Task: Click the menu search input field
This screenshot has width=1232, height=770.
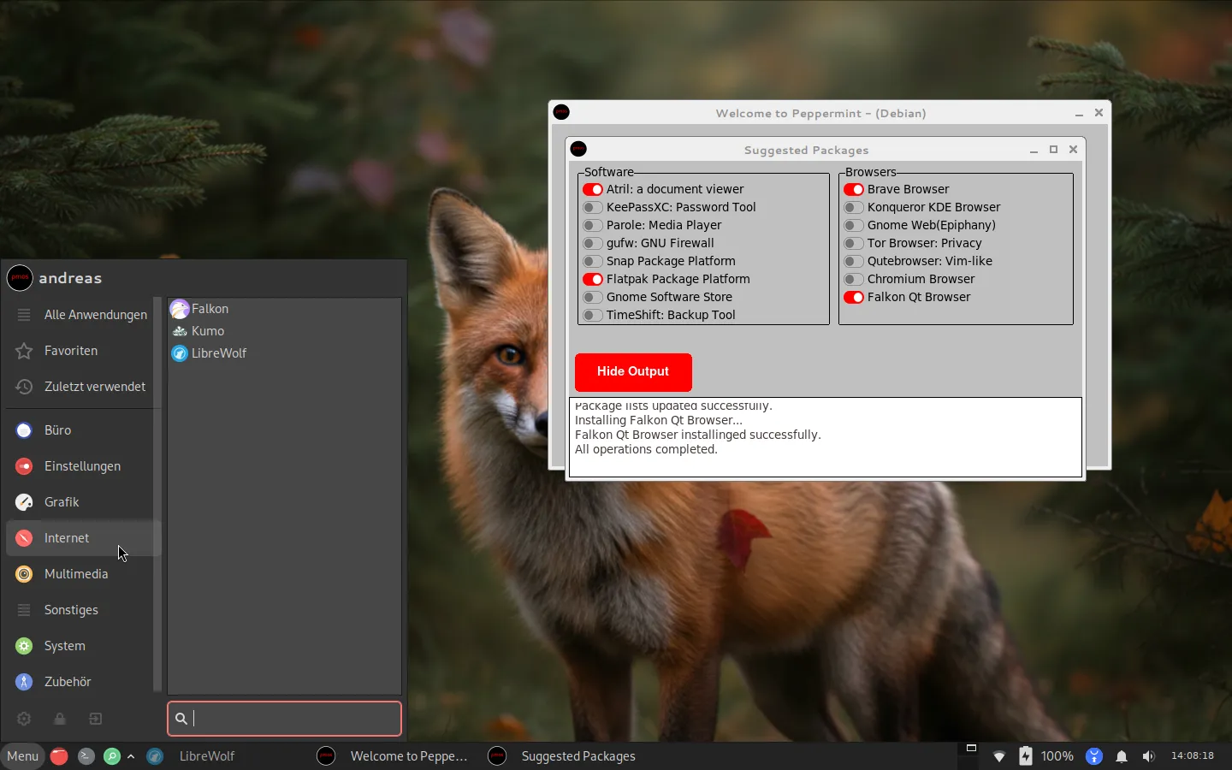Action: [x=291, y=719]
